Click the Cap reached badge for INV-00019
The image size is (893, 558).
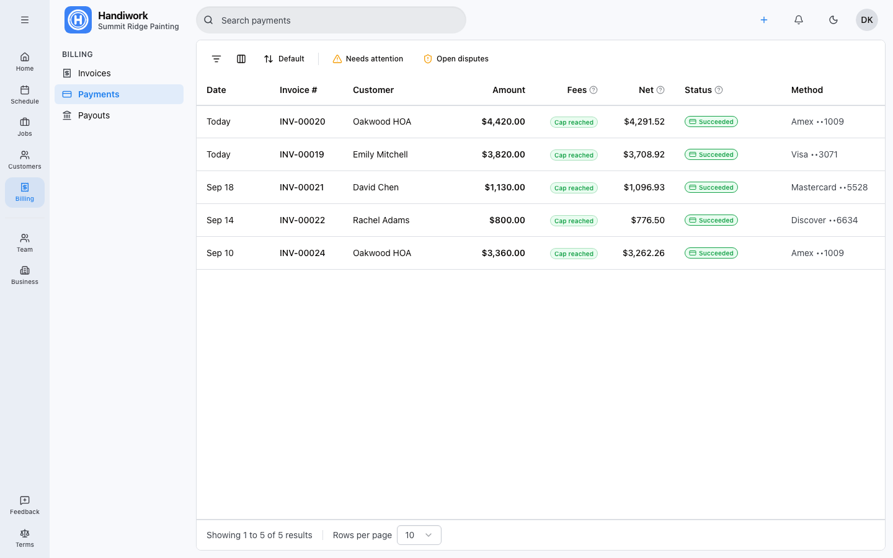[x=574, y=155]
